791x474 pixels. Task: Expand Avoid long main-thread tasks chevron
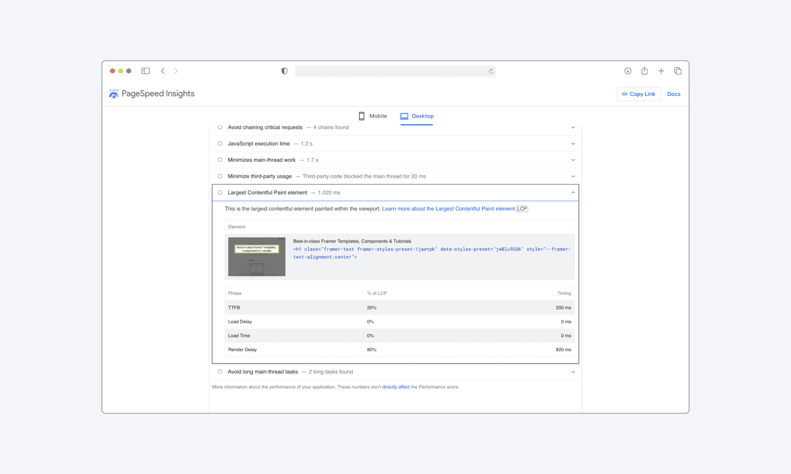pyautogui.click(x=573, y=372)
